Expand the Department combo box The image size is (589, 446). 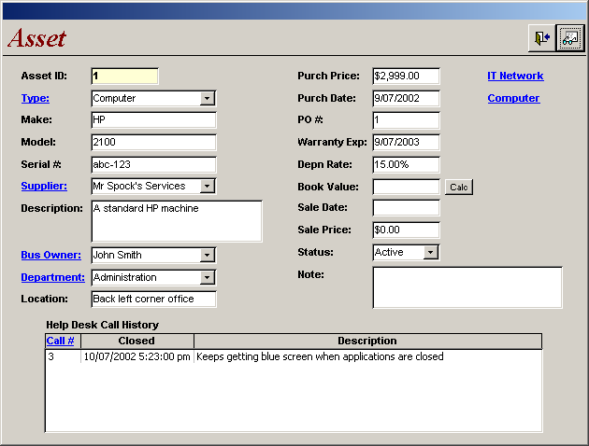tap(208, 277)
